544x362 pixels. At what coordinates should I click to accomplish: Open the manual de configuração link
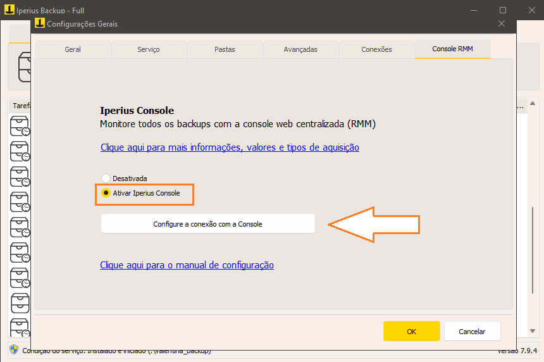(187, 265)
